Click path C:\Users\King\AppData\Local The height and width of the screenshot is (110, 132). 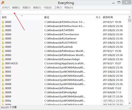(x=65, y=63)
